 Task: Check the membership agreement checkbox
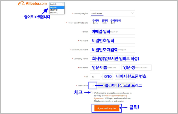point(91,93)
